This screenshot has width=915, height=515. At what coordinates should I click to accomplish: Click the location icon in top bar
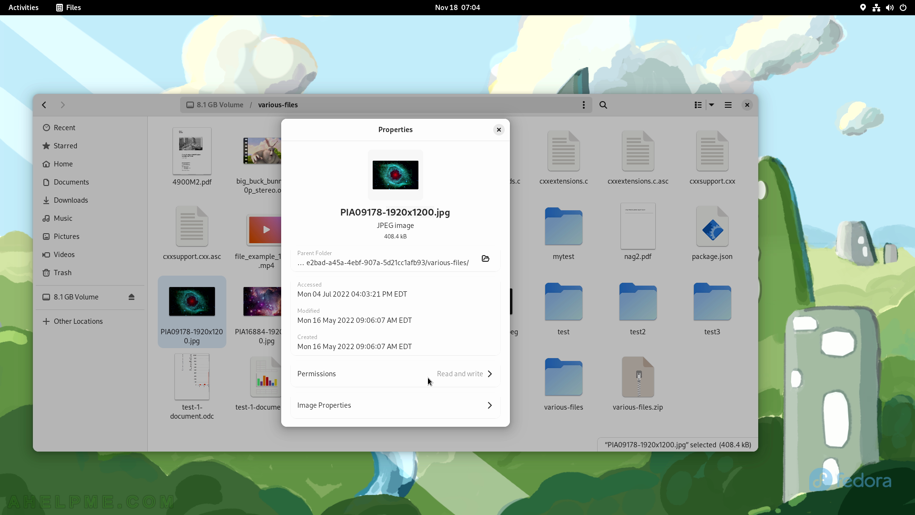(863, 8)
